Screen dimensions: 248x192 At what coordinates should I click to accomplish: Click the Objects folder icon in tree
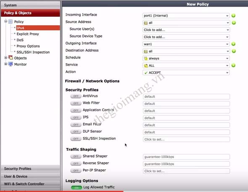[x=11, y=58]
